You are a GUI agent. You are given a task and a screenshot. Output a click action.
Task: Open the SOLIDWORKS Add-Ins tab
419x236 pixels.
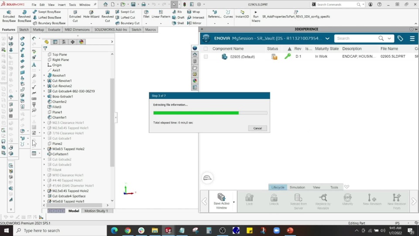pyautogui.click(x=110, y=29)
